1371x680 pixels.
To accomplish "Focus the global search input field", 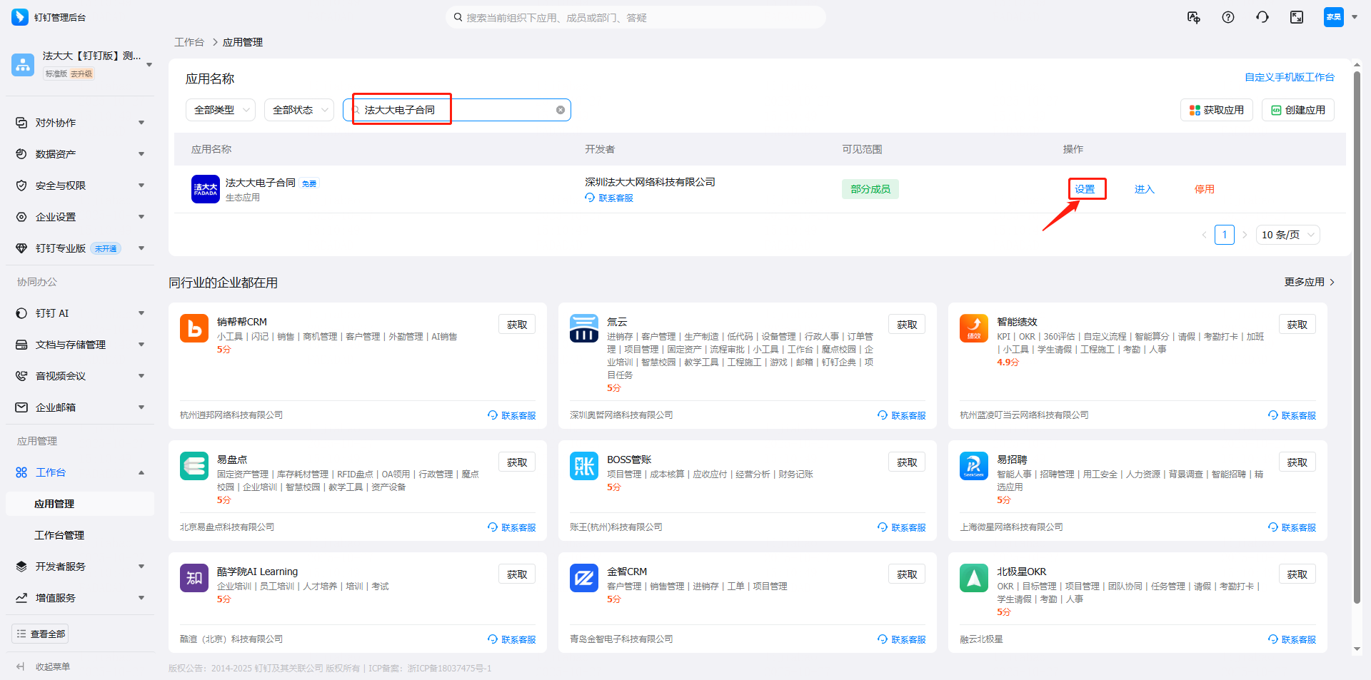I will point(636,17).
